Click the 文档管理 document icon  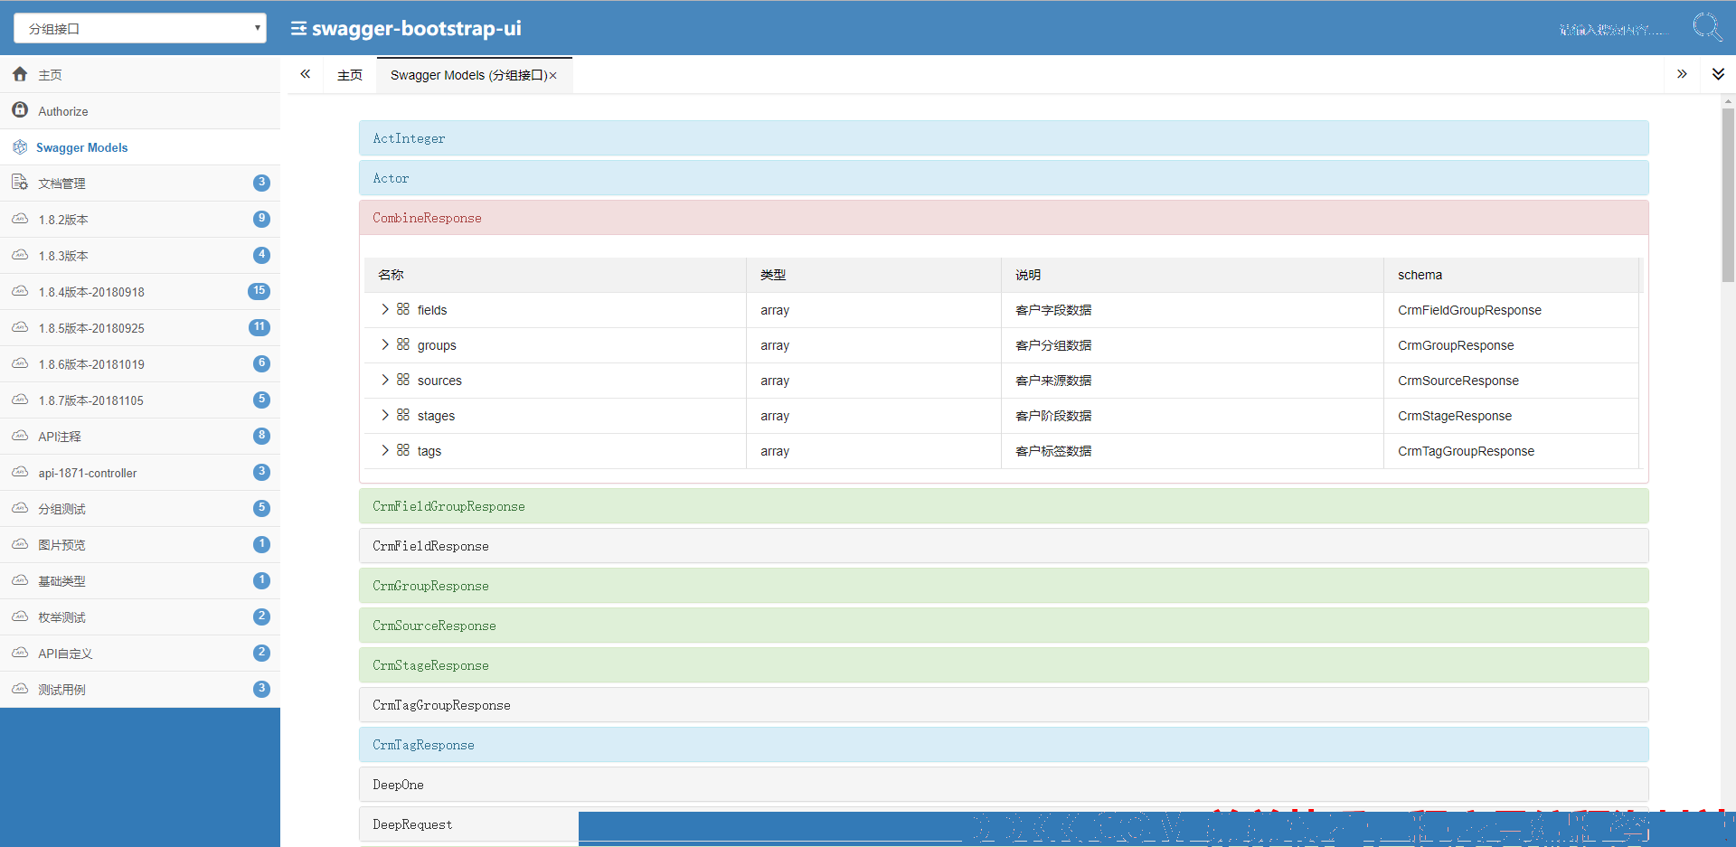[20, 182]
